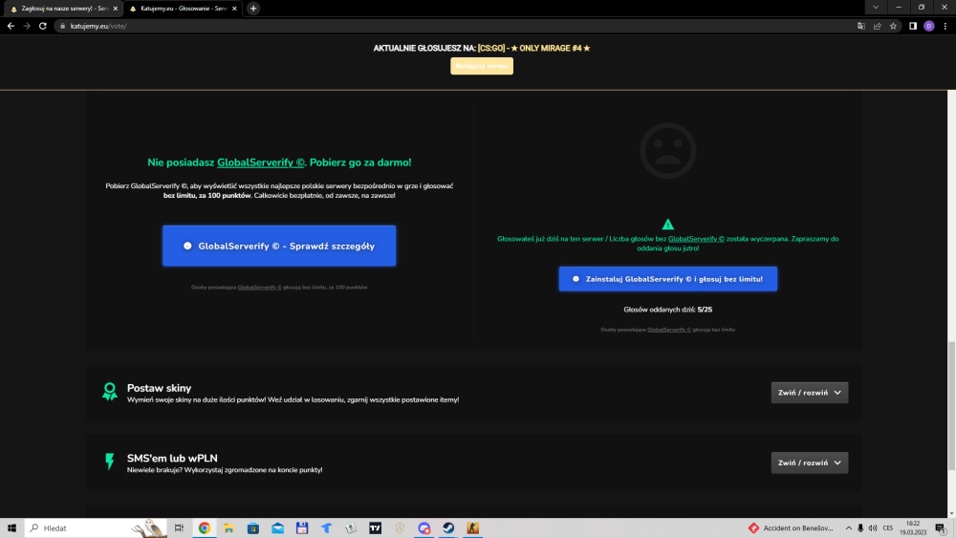Open the Mail app on the taskbar

277,528
